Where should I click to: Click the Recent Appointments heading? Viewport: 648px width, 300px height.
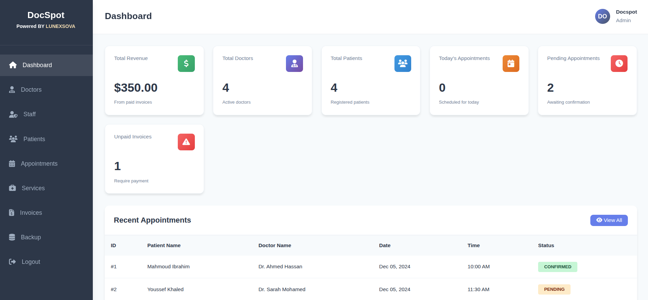[x=152, y=220]
